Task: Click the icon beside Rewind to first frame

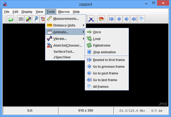Action: [x=89, y=60]
